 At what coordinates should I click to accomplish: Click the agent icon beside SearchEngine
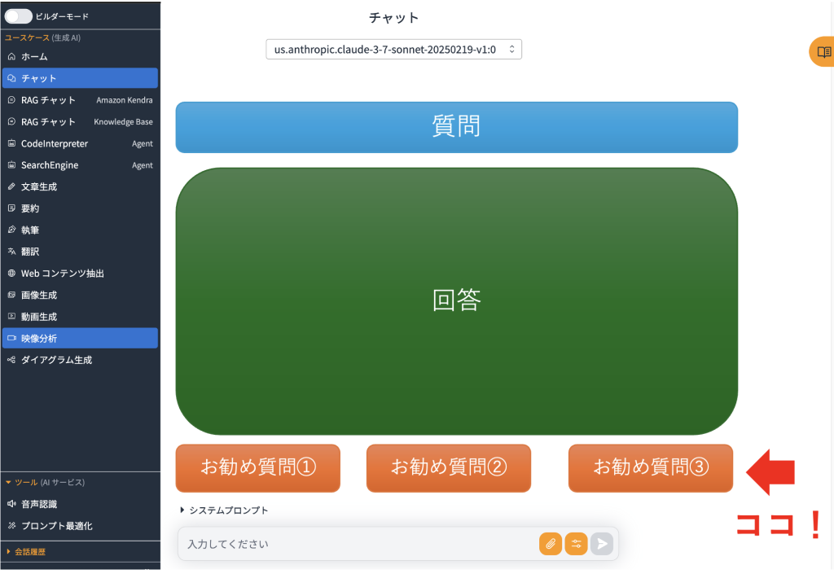11,164
